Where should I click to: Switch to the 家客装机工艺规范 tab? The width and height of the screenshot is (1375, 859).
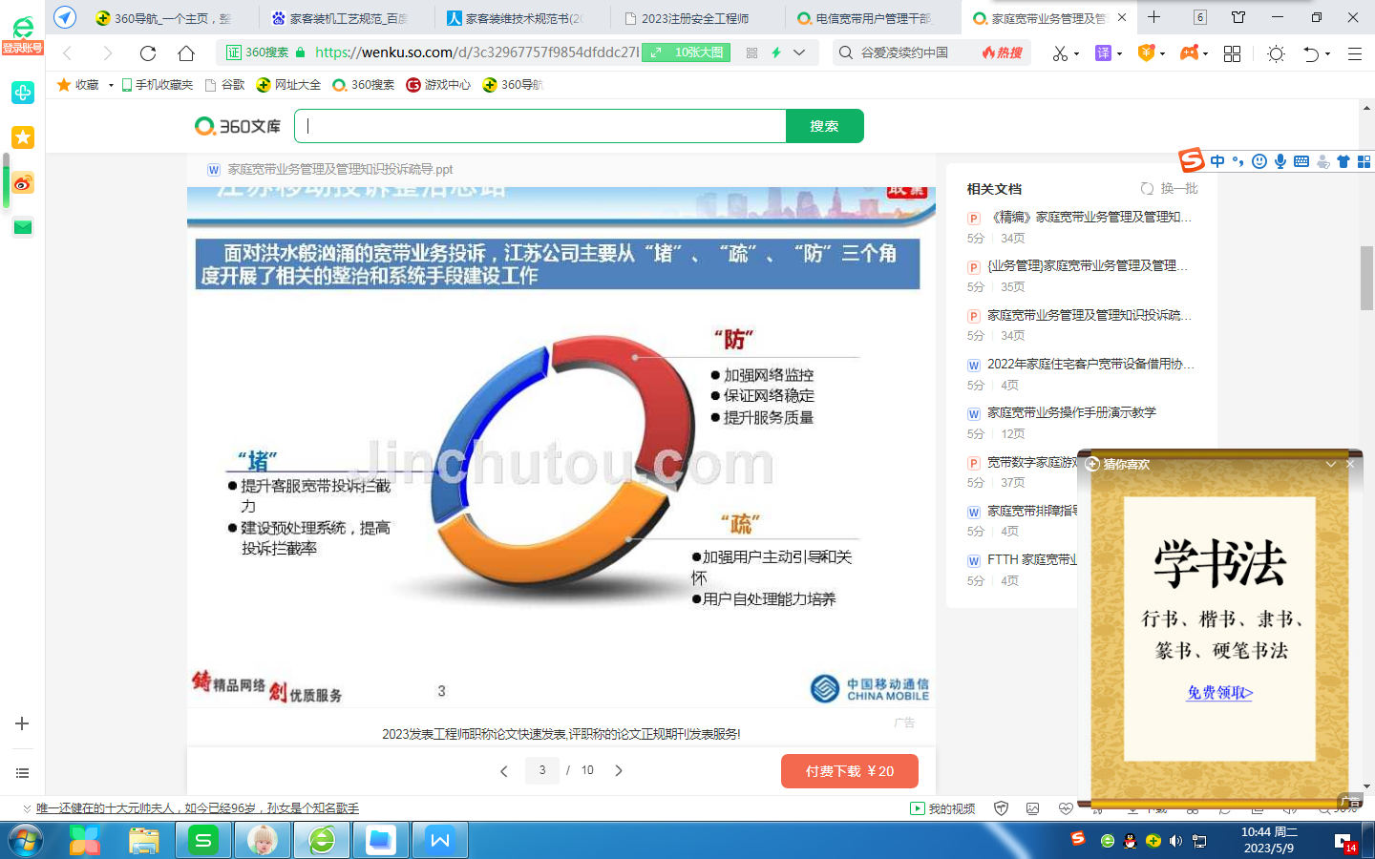[339, 18]
